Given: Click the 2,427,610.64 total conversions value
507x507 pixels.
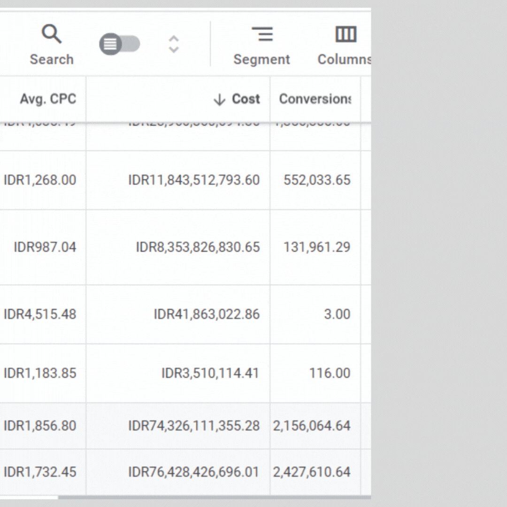Looking at the screenshot, I should 312,472.
